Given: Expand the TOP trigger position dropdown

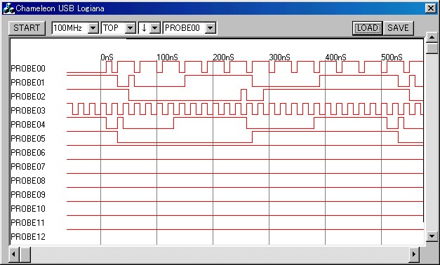Looking at the screenshot, I should click(131, 28).
